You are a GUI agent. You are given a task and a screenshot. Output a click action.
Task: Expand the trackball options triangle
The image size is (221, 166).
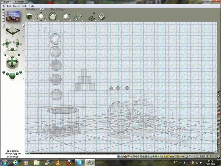23,69
